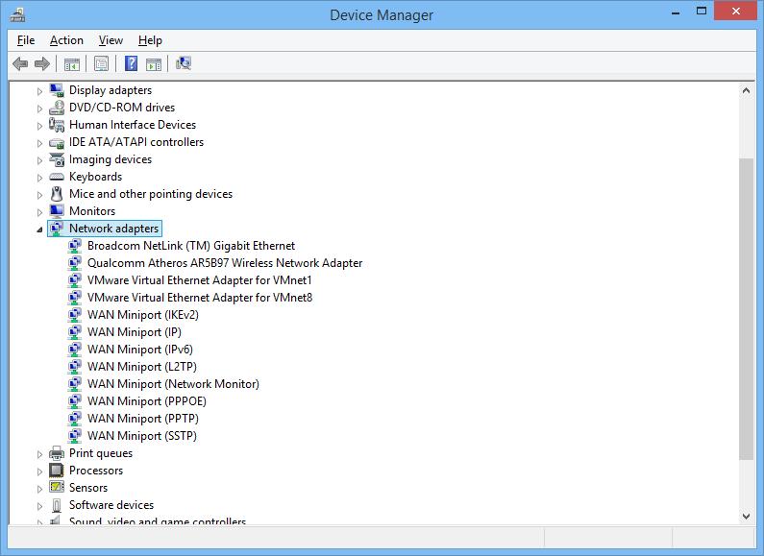Select WAN Miniport (IP) entry
The image size is (764, 556).
click(x=134, y=332)
